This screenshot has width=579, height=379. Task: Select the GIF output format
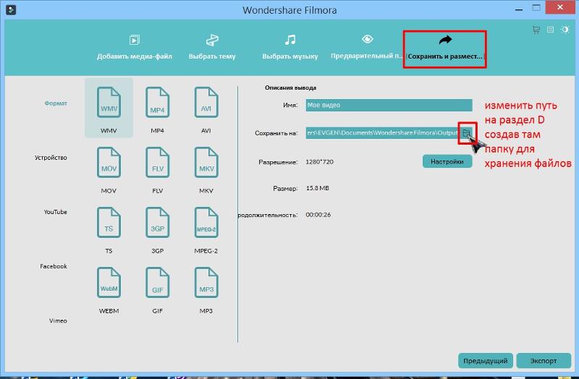tap(157, 284)
